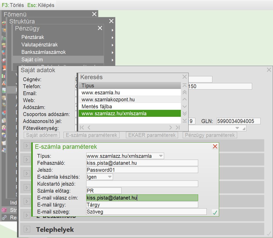Open the EKAER paraméterek button

pyautogui.click(x=152, y=135)
